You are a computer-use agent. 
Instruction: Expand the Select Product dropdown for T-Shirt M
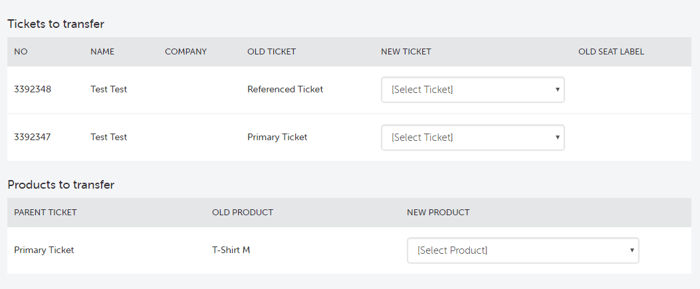(523, 250)
